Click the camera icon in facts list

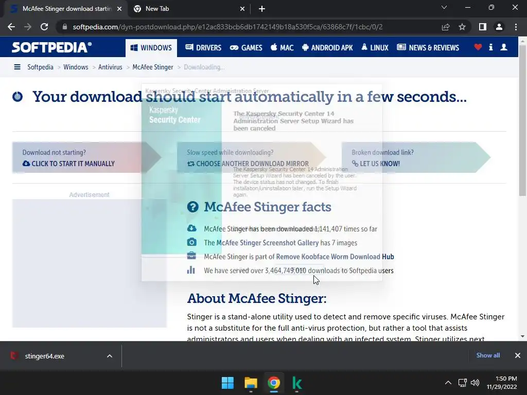[191, 242]
